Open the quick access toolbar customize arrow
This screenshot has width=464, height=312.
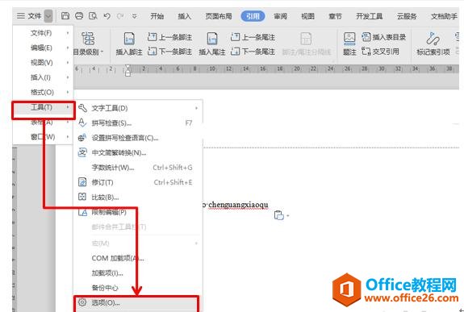pos(134,16)
